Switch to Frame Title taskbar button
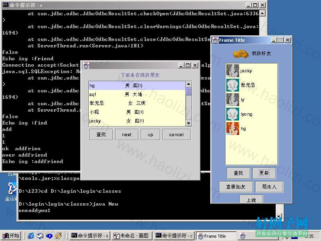 coord(216,236)
